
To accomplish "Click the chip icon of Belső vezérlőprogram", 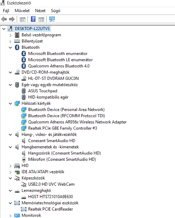I will click(17, 35).
